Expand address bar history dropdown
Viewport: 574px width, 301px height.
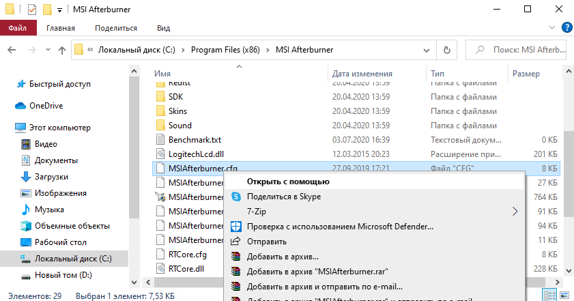pyautogui.click(x=426, y=51)
